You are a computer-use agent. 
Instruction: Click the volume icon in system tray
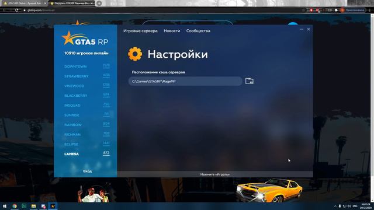click(349, 206)
